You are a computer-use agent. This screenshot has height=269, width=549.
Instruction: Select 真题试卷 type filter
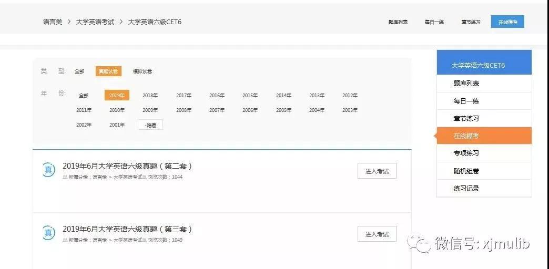point(108,71)
